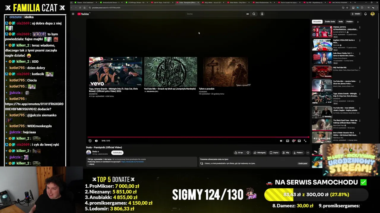This screenshot has width=380, height=213.
Task: Share the video via Udostępnij
Action: coord(259,153)
